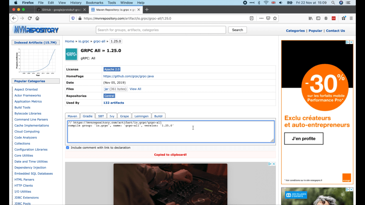Open the 132 artifacts link

[114, 103]
